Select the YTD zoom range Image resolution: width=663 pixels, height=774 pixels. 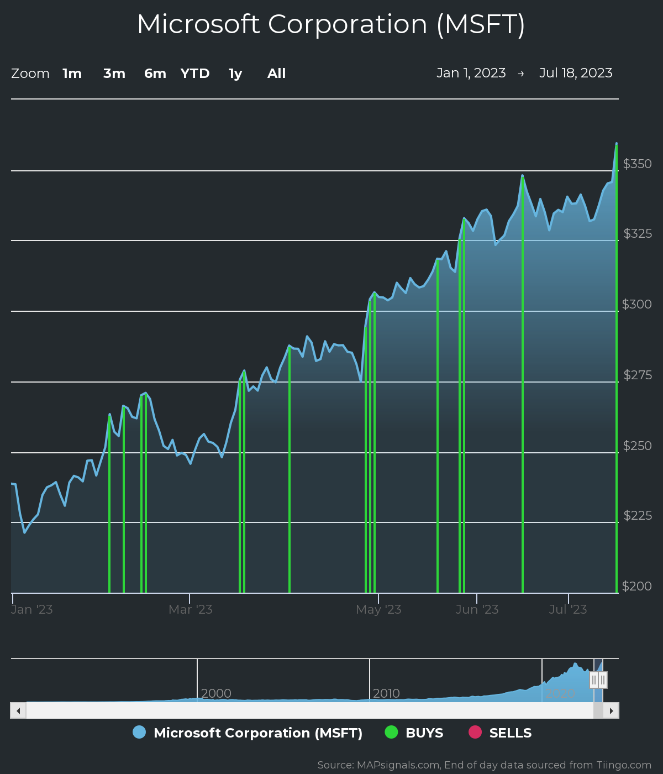click(195, 74)
